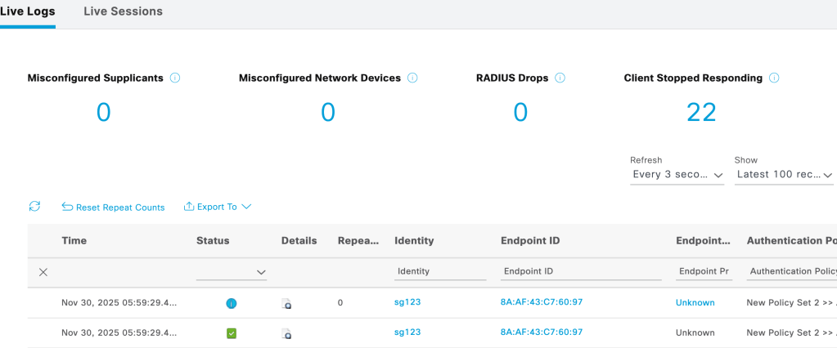
Task: Expand the Status filter dropdown
Action: (x=232, y=272)
